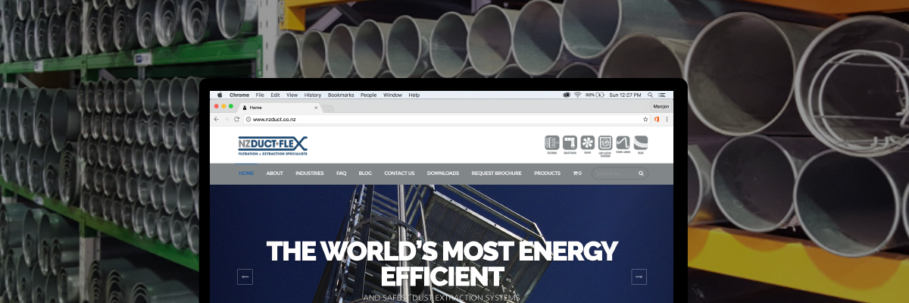This screenshot has width=909, height=303.
Task: Open Notification Center icon
Action: pos(662,95)
